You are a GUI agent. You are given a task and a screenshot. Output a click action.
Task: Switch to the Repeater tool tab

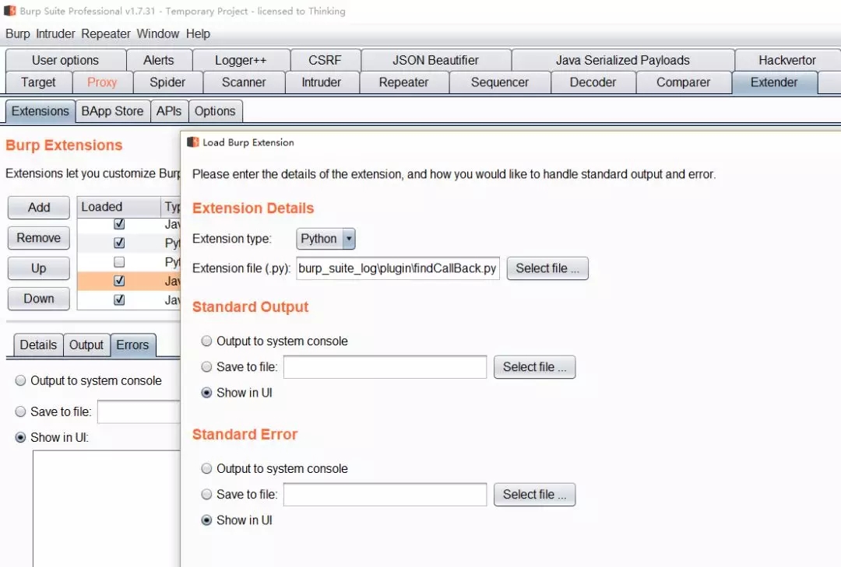404,82
